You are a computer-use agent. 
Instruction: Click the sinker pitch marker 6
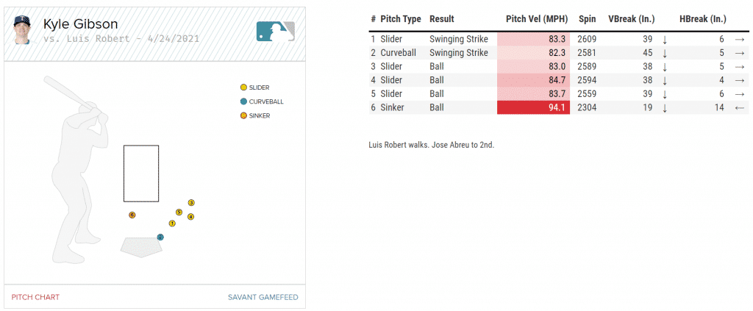coord(132,215)
